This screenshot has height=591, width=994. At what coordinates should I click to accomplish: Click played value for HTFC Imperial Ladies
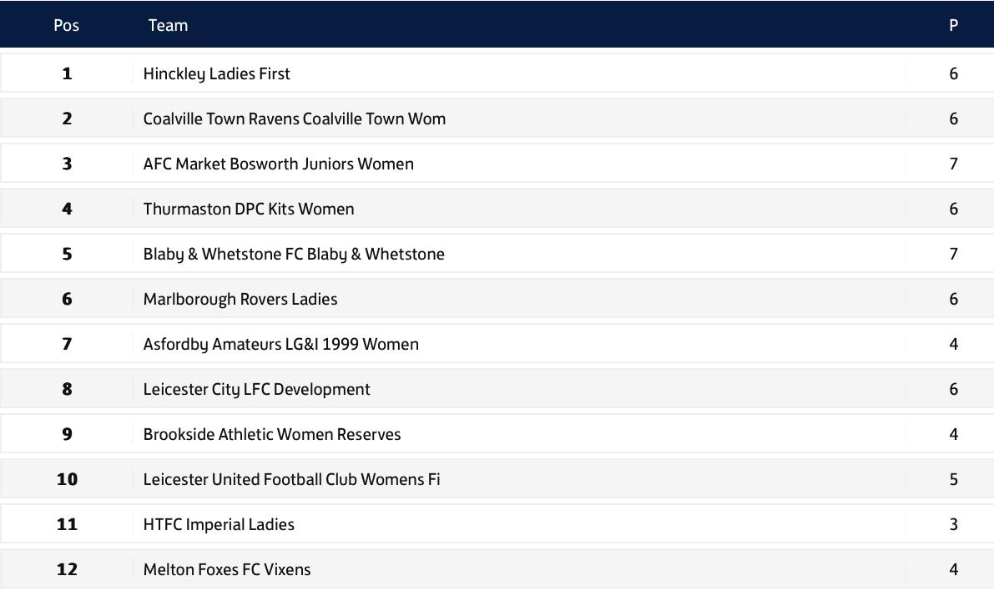(953, 523)
